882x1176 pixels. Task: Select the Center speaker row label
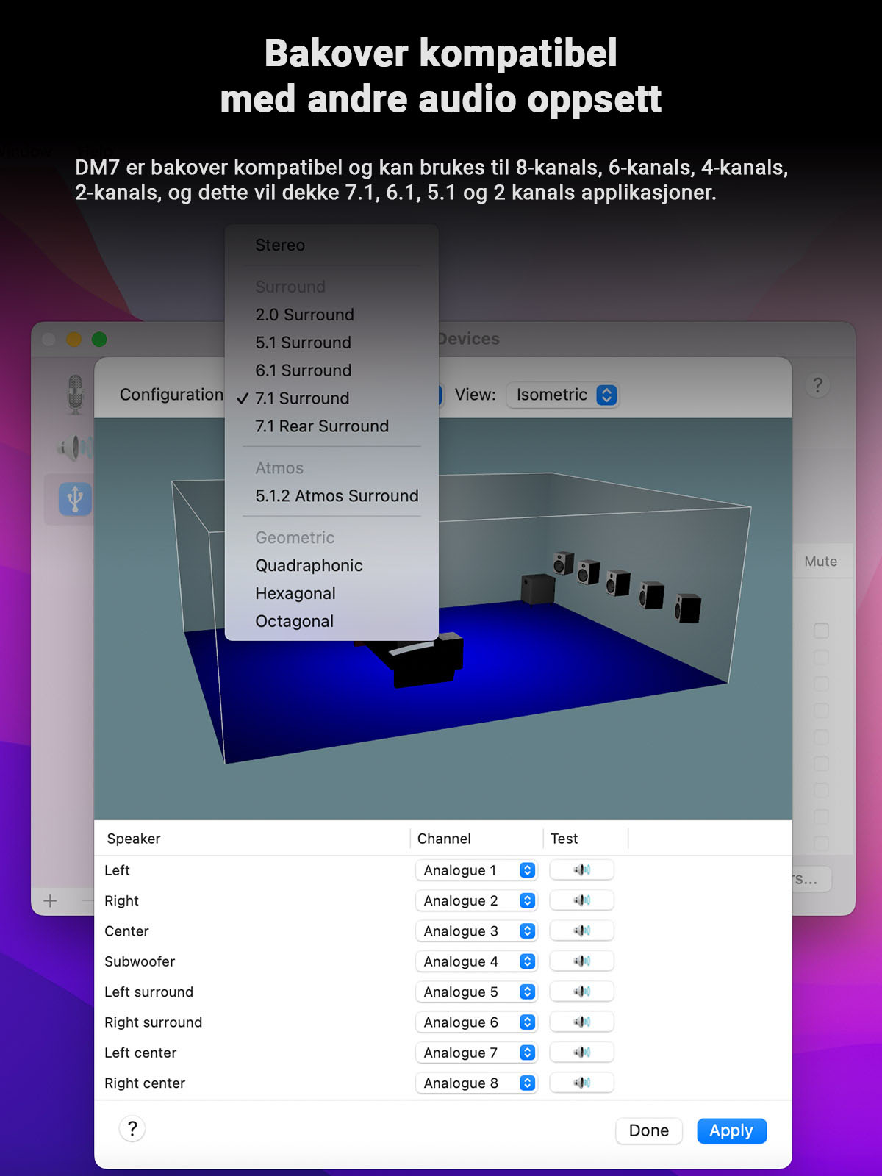[x=126, y=931]
